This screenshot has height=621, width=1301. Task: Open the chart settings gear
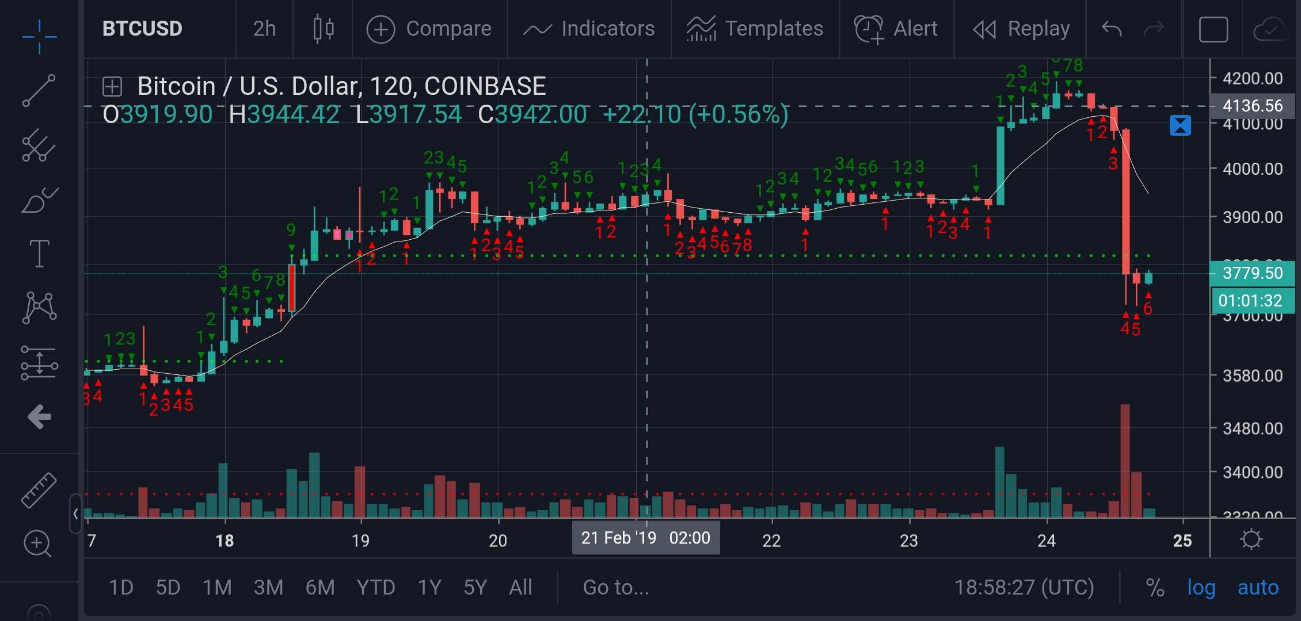click(1251, 539)
